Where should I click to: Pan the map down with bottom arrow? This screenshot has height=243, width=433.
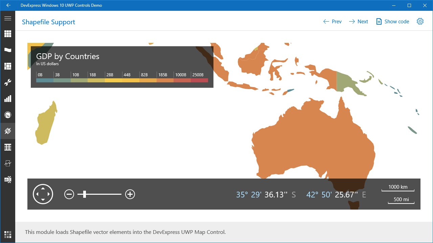pyautogui.click(x=43, y=200)
